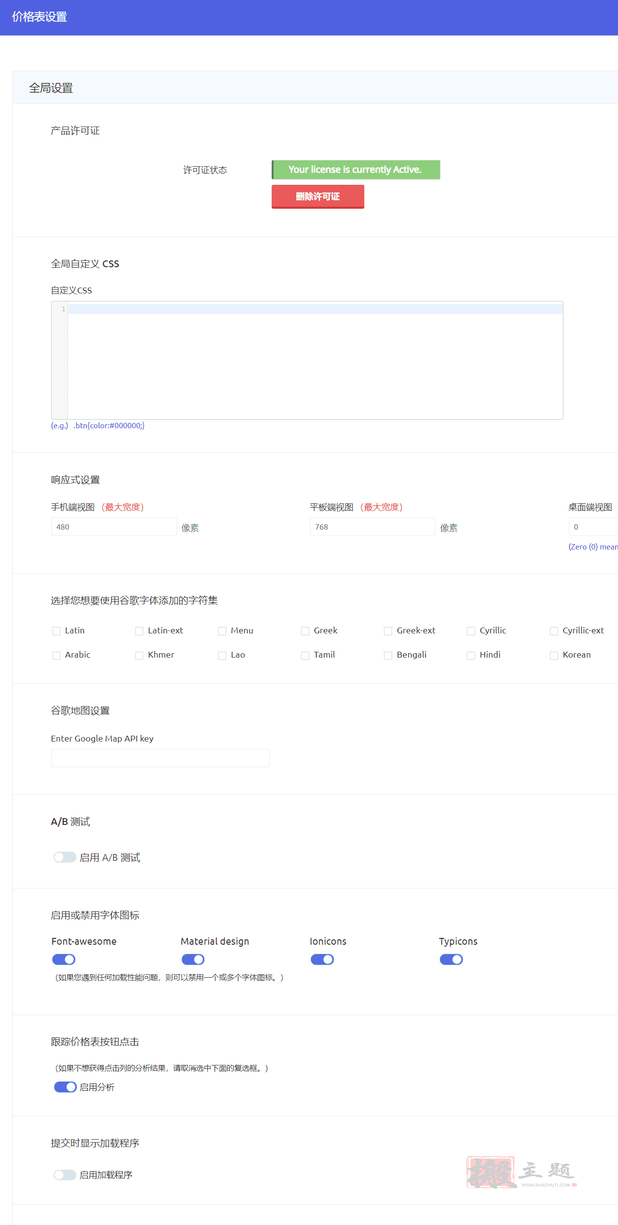The width and height of the screenshot is (618, 1225).
Task: Click the 价格表设置 page title
Action: 39,17
